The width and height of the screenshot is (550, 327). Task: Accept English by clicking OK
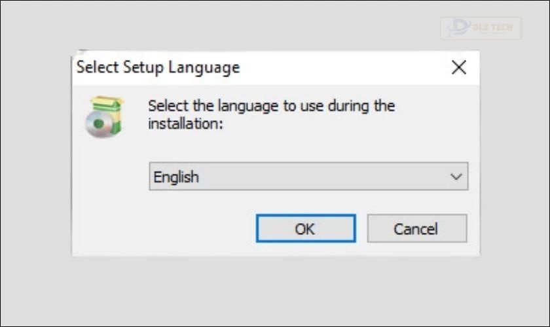pos(306,228)
